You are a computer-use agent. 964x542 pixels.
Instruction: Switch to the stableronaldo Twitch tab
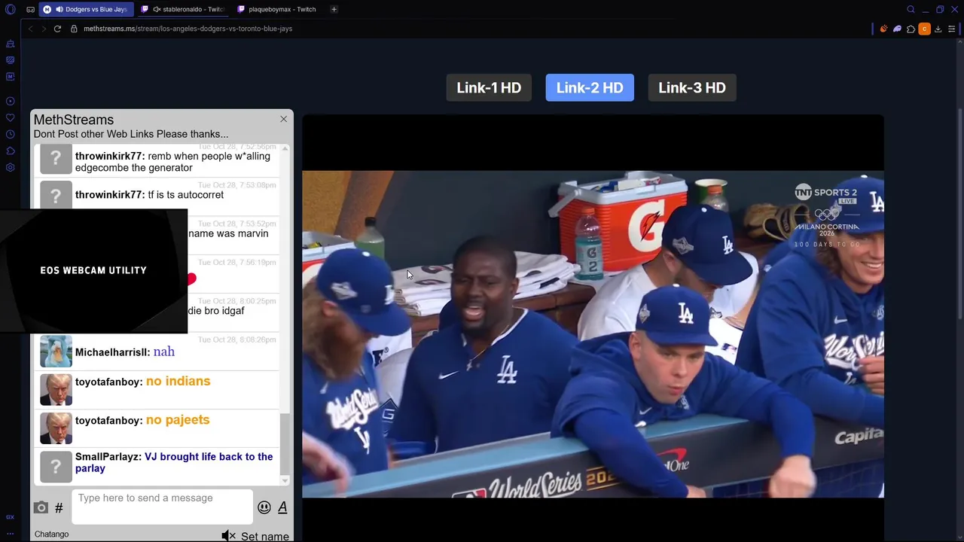point(184,9)
